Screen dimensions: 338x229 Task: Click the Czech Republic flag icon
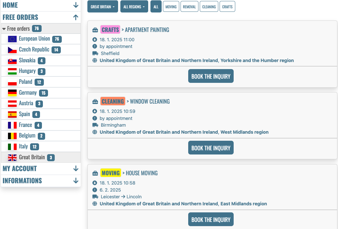(12, 50)
